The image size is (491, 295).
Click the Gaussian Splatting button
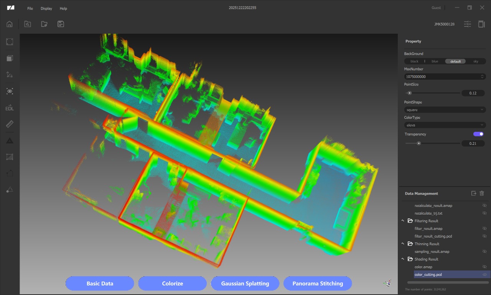(x=245, y=284)
